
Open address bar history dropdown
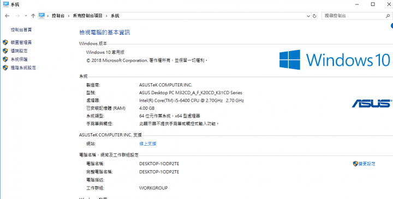coord(308,16)
